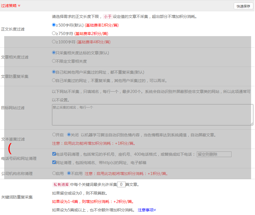The width and height of the screenshot is (255, 215).
Task: Choose 自己采集过的网址不重复采集 option
Action: pos(54,80)
